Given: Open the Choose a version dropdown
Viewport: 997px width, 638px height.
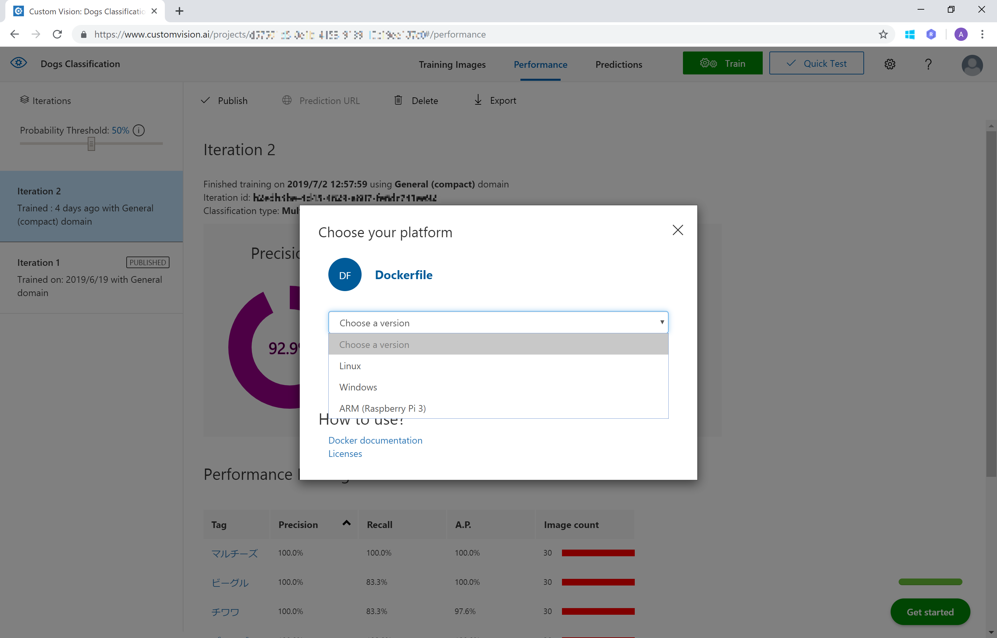Looking at the screenshot, I should click(498, 322).
